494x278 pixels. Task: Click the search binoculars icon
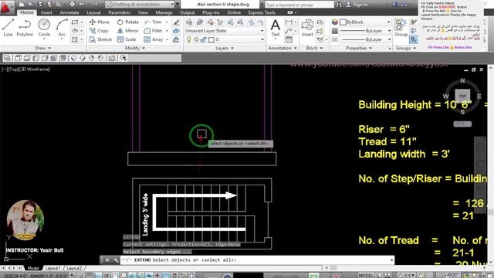pyautogui.click(x=339, y=5)
